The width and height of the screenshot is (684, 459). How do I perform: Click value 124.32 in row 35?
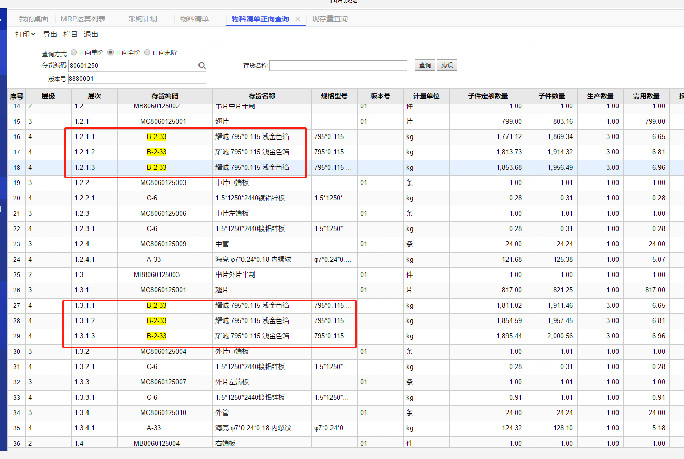[x=512, y=428]
